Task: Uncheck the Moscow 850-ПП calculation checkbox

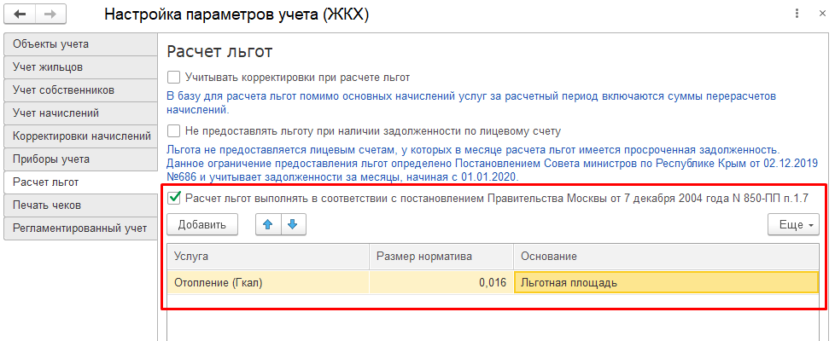Action: click(173, 199)
